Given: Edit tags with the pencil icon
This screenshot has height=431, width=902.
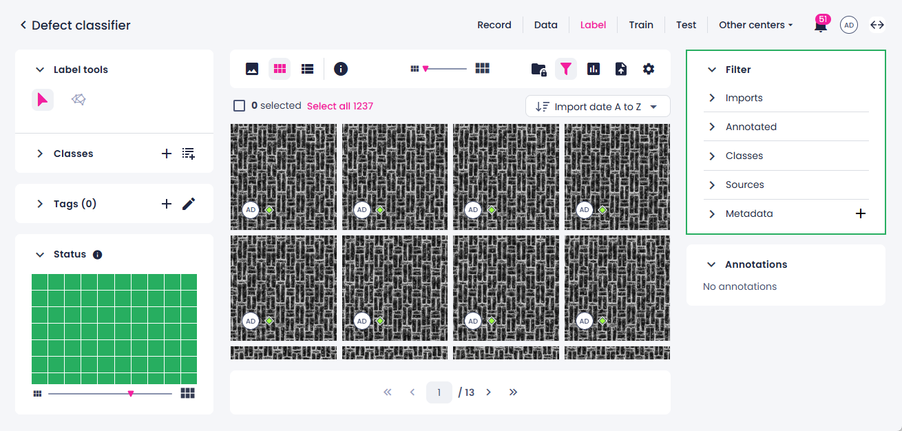Looking at the screenshot, I should coord(189,204).
